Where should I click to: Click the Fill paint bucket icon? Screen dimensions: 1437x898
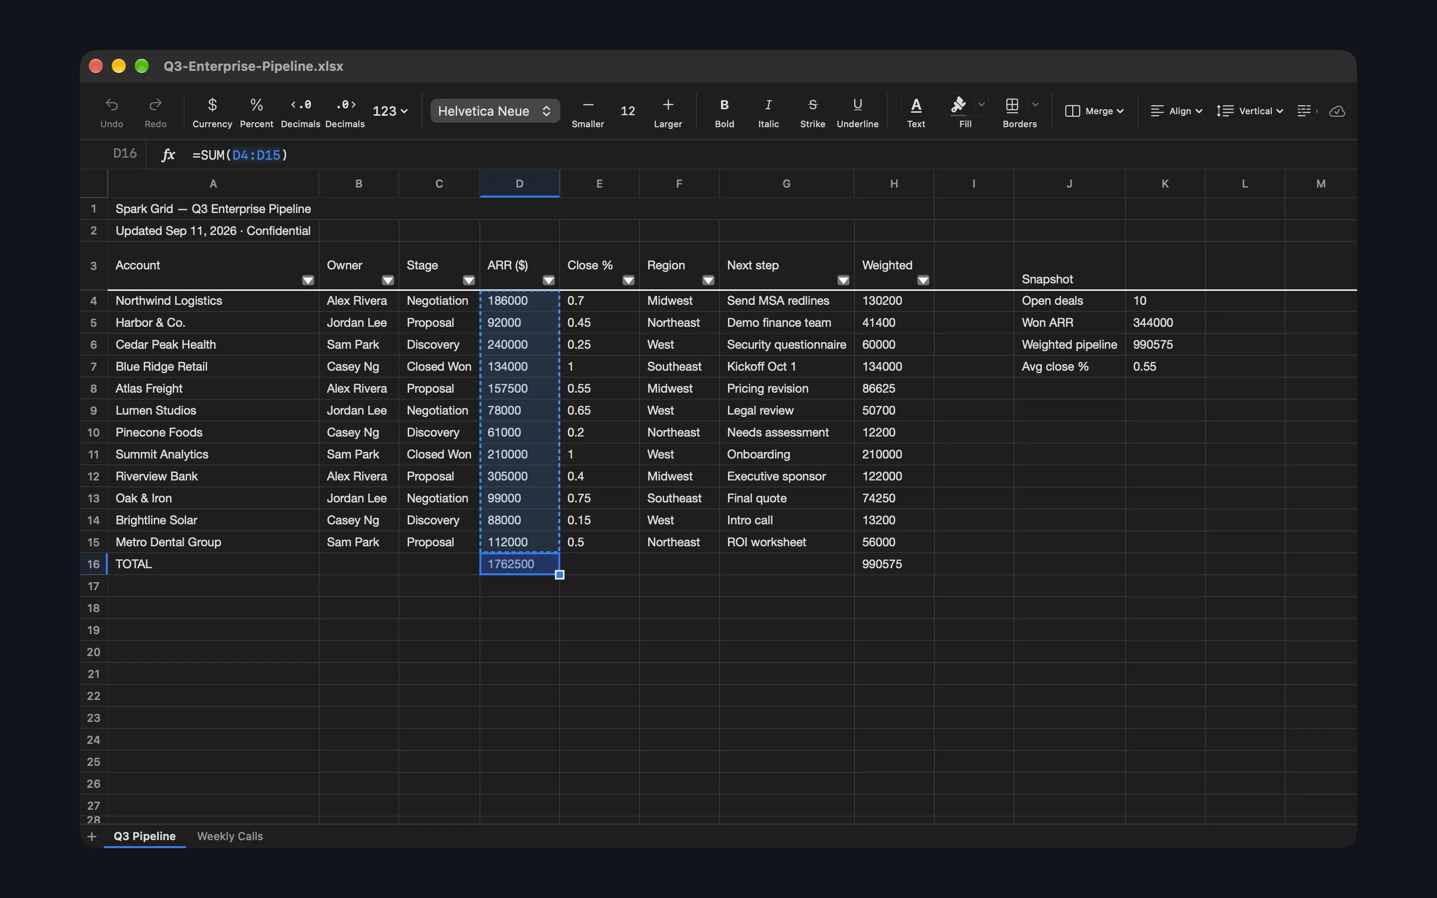pos(958,105)
